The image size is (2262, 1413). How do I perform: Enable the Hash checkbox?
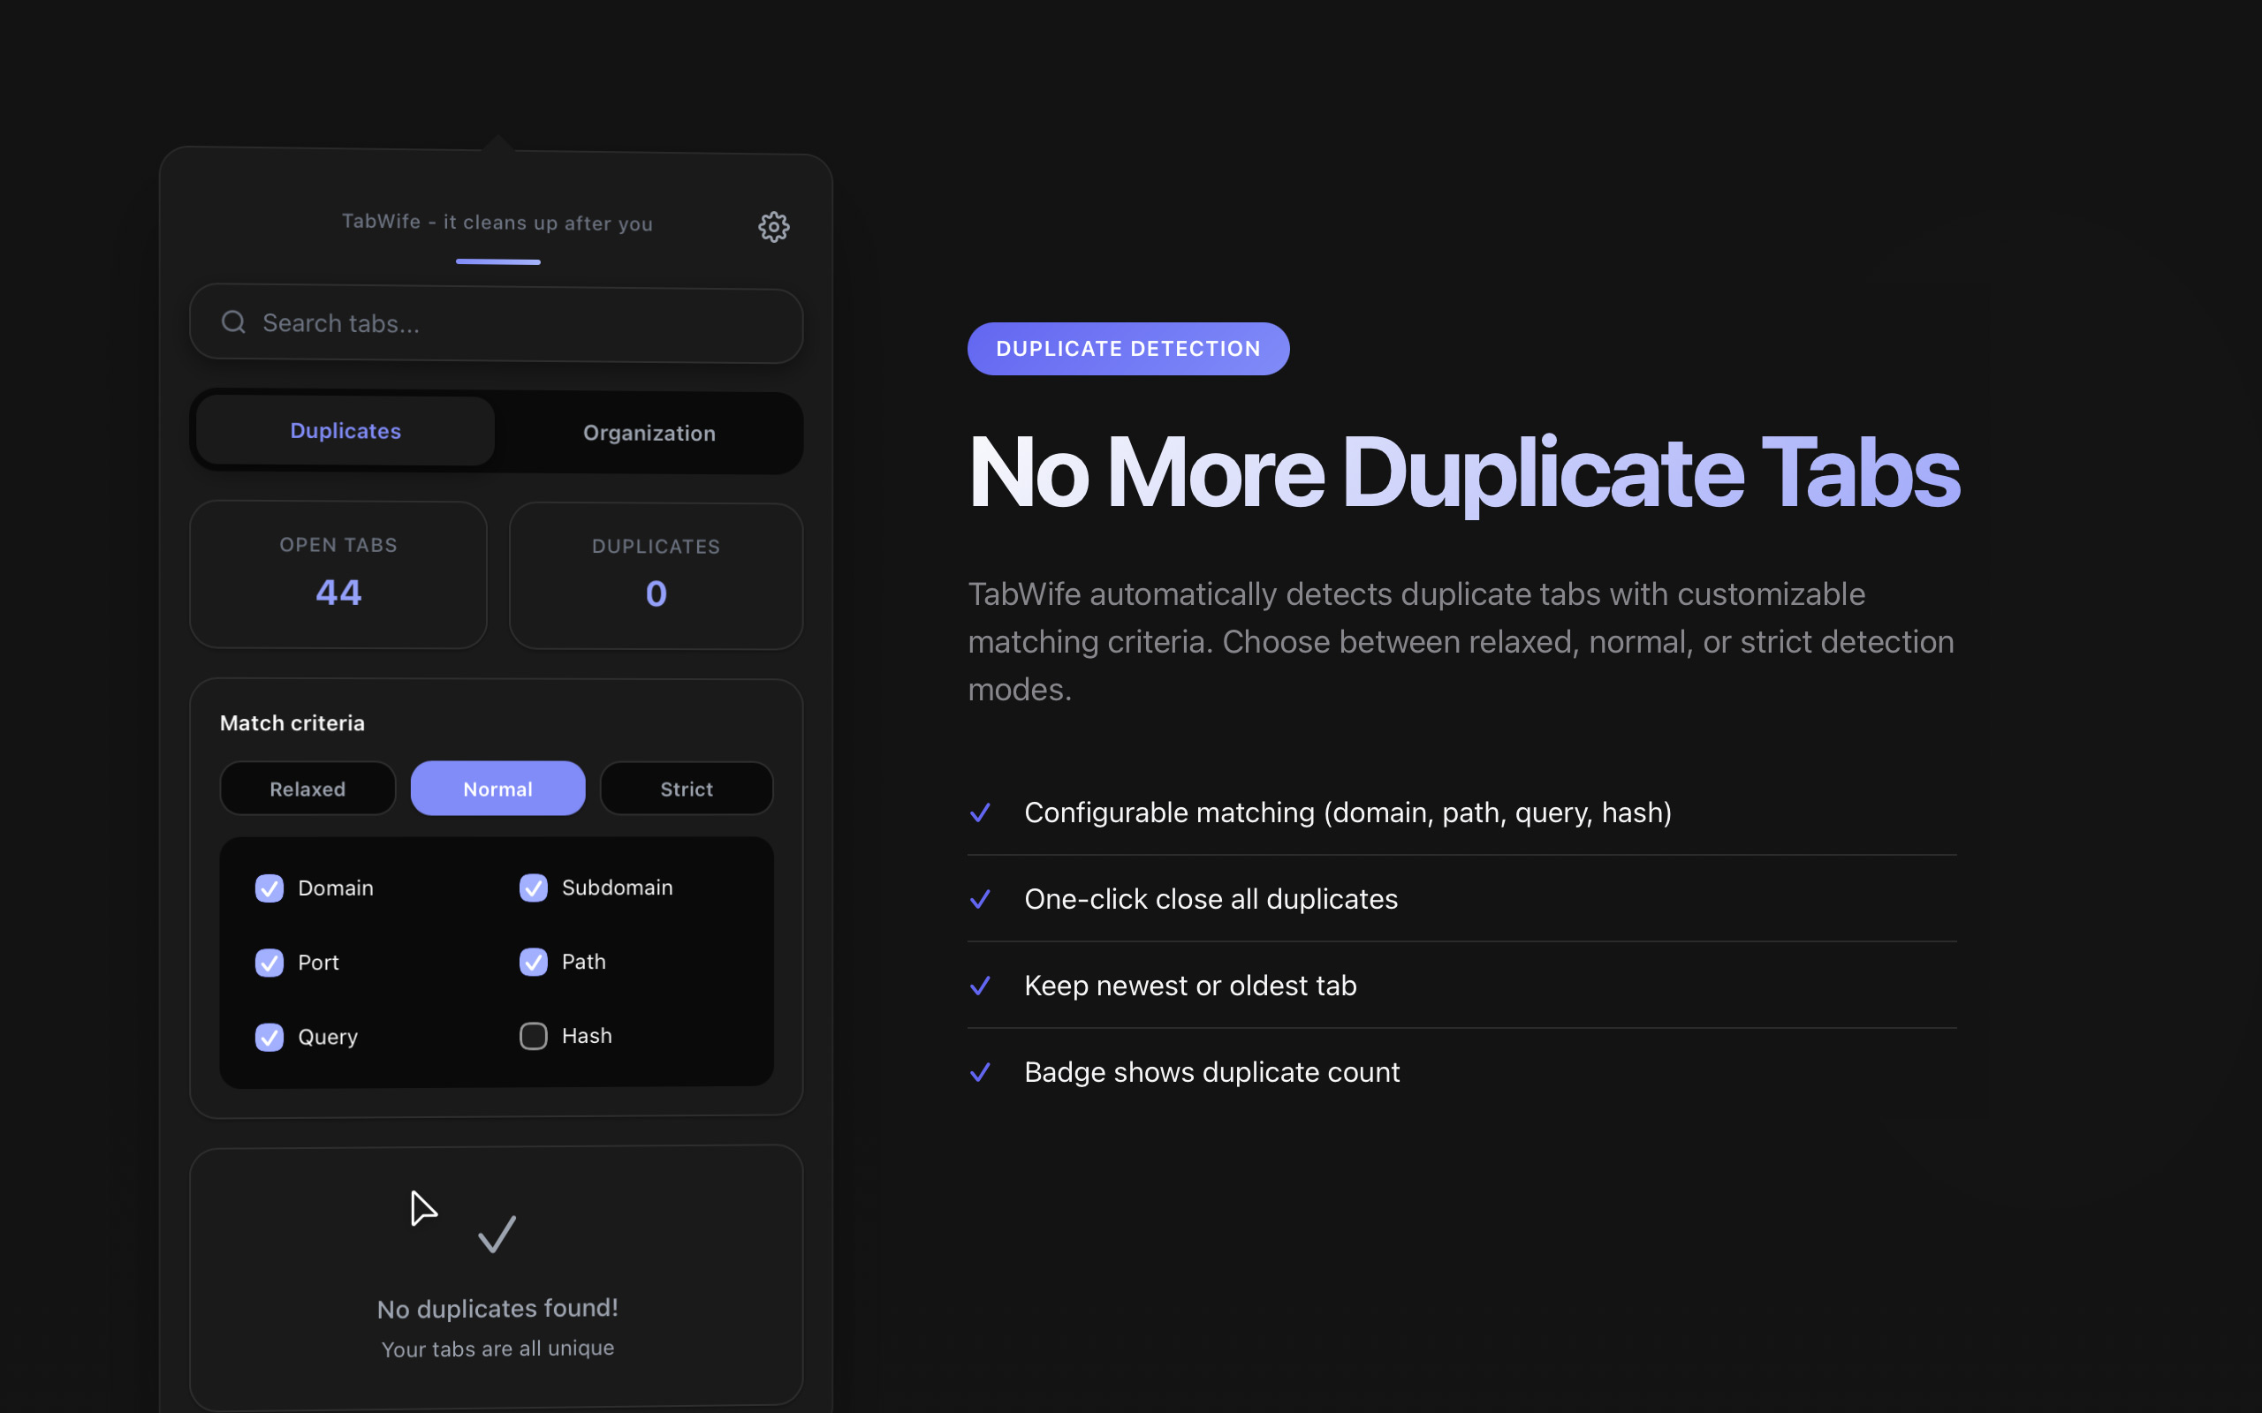pos(533,1035)
